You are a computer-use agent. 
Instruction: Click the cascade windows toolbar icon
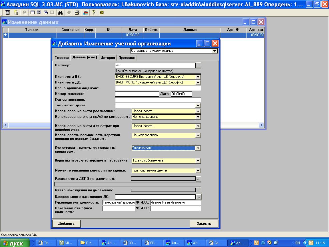(46, 13)
